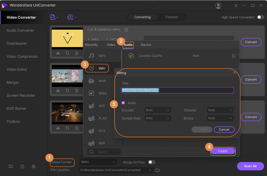Expand the Encoder dropdown

click(x=158, y=110)
